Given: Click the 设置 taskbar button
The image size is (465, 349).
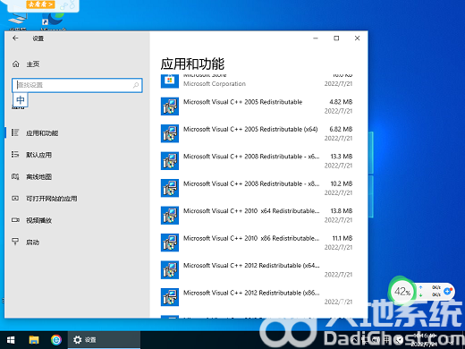Looking at the screenshot, I should [x=104, y=340].
